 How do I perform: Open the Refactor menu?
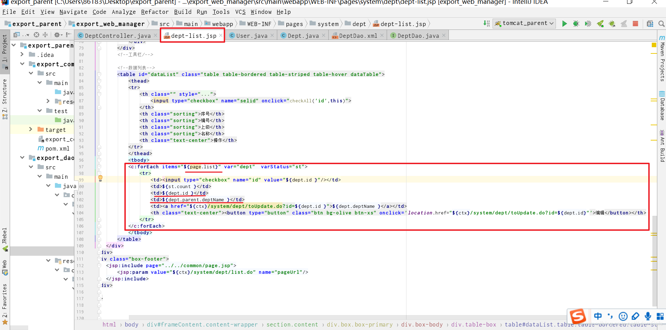tap(155, 12)
